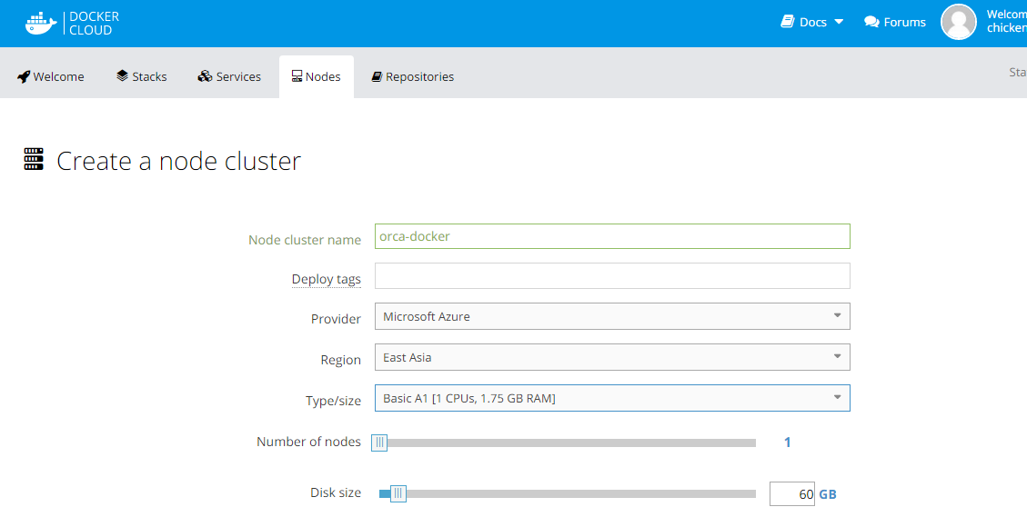
Task: Click the user avatar profile picture
Action: [958, 22]
